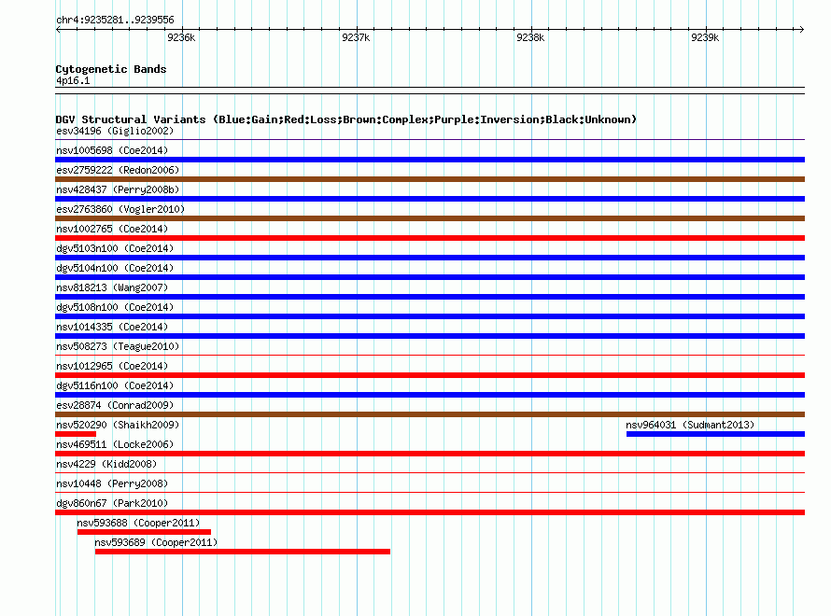This screenshot has width=831, height=616.
Task: Click the 9236k ruler tick label
Action: (x=181, y=37)
